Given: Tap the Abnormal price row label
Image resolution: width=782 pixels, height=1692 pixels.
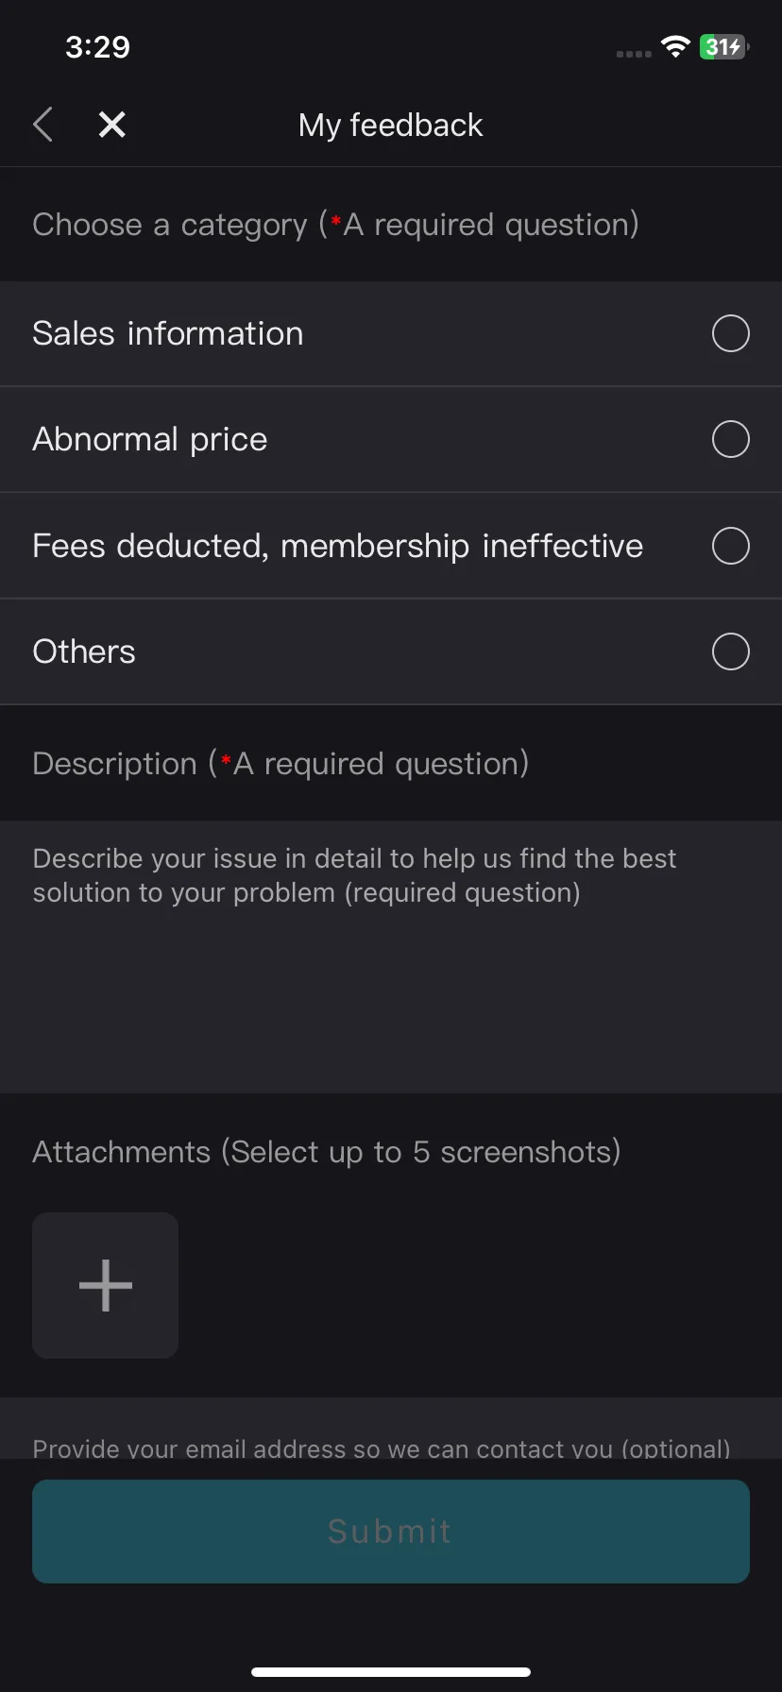Looking at the screenshot, I should click(150, 439).
